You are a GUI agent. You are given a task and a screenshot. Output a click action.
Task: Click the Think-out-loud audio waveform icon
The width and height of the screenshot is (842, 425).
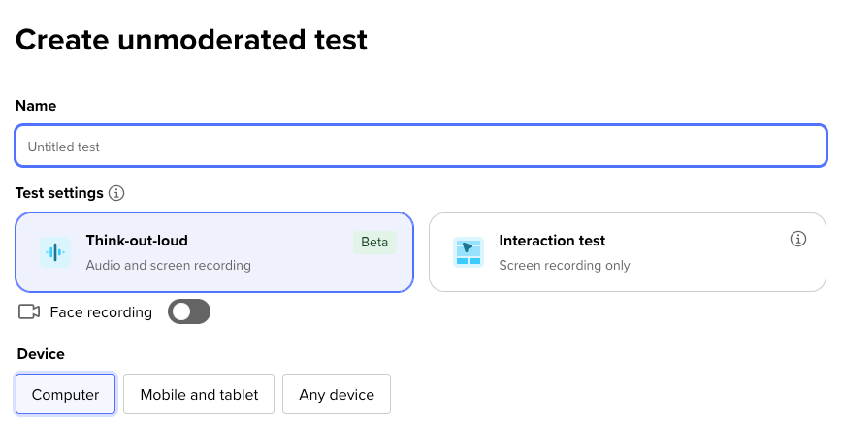(x=56, y=252)
